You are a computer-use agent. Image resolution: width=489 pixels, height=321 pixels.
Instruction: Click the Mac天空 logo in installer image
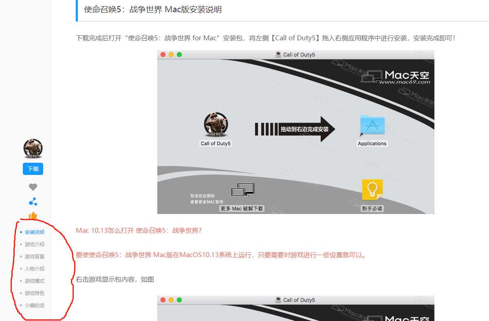point(396,76)
